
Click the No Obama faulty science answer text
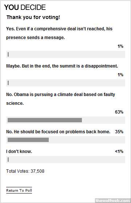pos(60,99)
